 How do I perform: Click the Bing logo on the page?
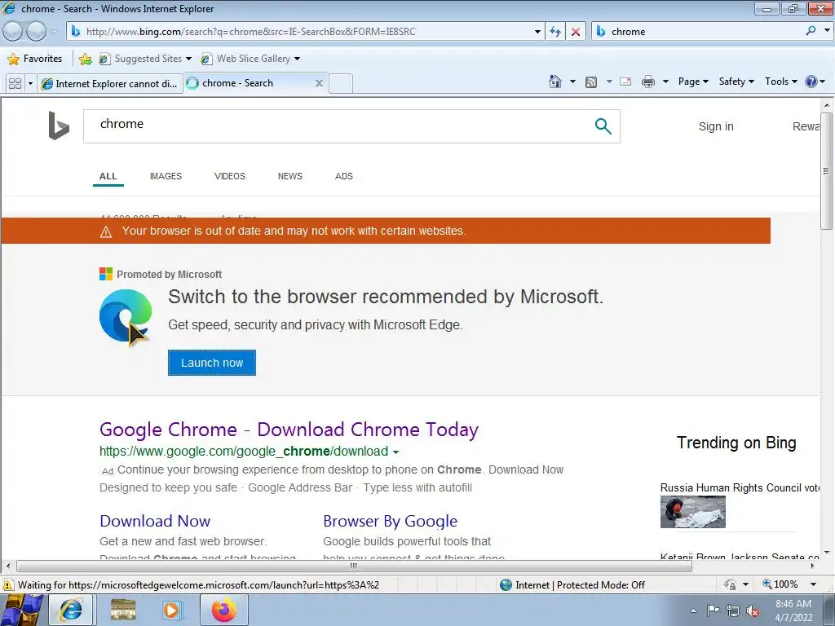click(x=59, y=126)
